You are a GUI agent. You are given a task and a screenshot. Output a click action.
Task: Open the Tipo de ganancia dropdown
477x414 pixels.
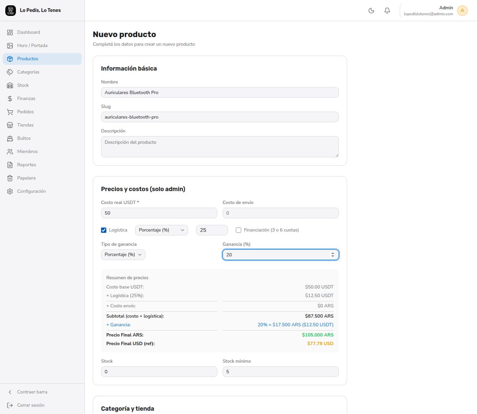(123, 255)
